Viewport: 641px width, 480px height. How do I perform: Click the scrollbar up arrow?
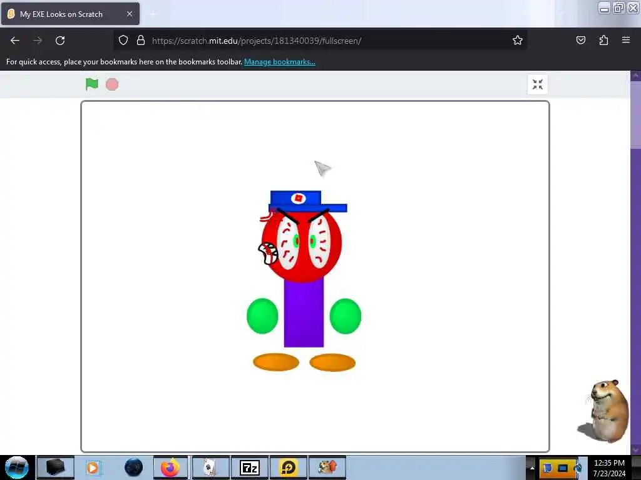click(x=636, y=76)
